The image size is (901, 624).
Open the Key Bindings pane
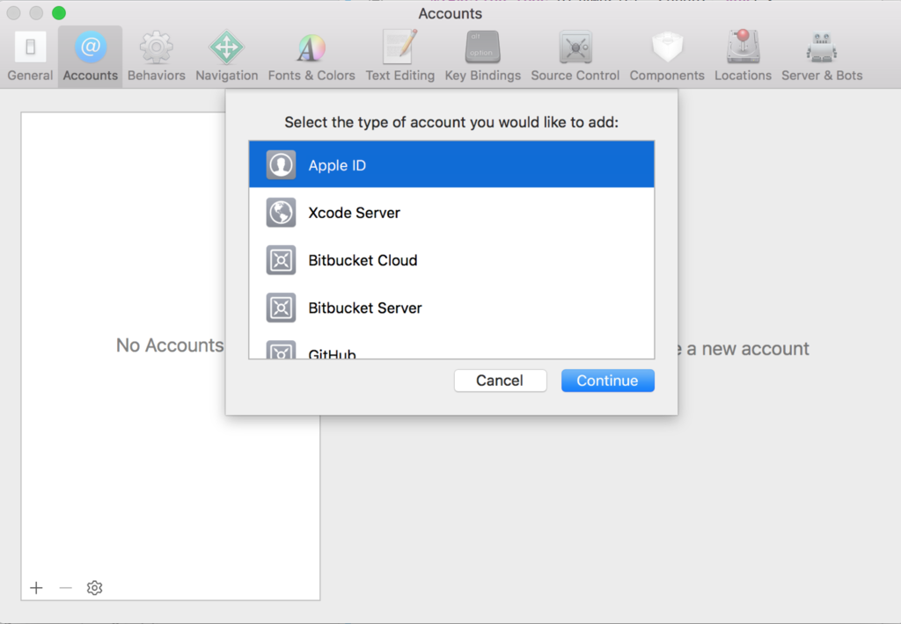click(483, 56)
